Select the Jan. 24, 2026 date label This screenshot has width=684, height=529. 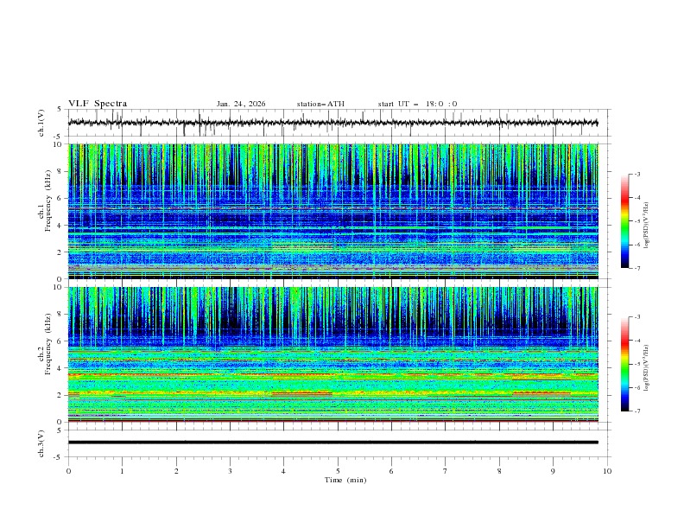coord(241,104)
